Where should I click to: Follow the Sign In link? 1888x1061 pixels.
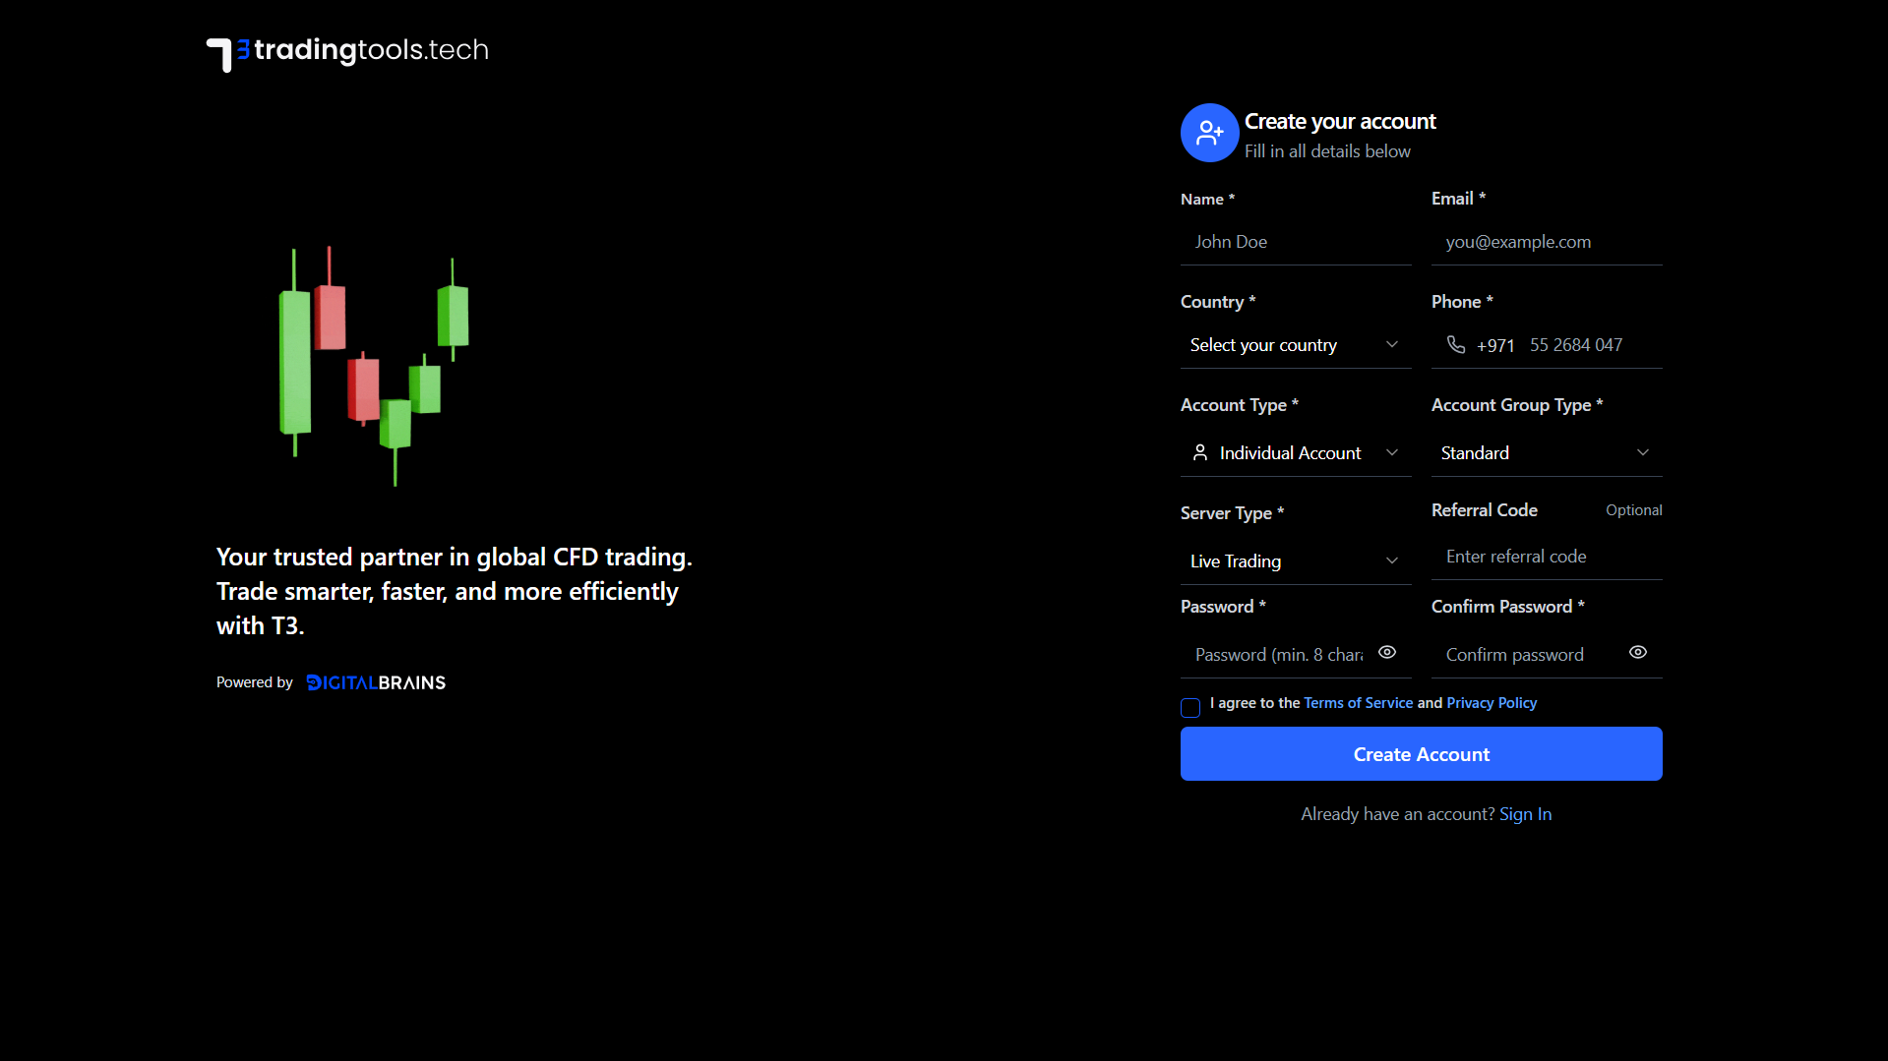tap(1525, 814)
